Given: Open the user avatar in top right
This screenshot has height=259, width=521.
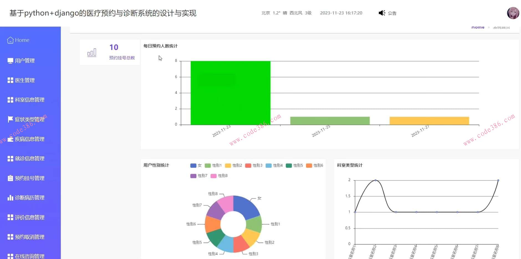Looking at the screenshot, I should tap(513, 13).
